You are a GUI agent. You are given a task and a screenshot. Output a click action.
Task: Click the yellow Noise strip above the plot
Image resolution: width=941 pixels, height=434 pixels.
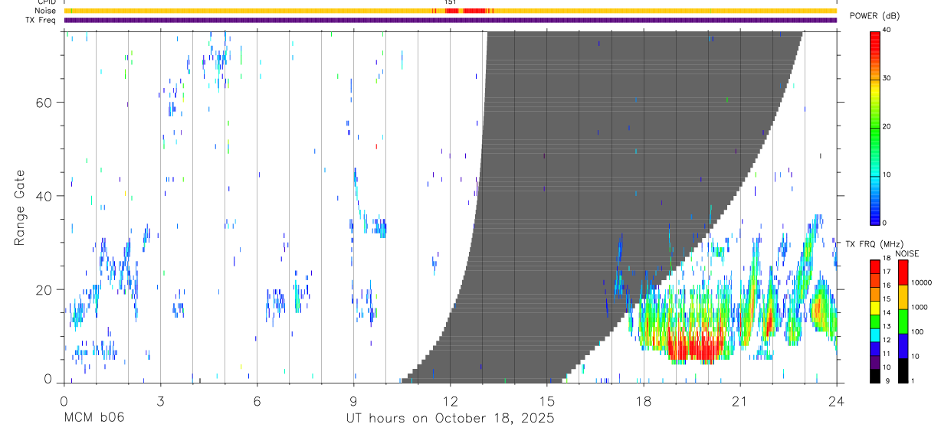[451, 11]
